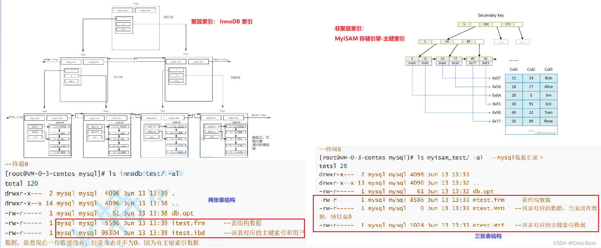Click the Col1 cell '15'
The width and height of the screenshot is (601, 248).
click(x=514, y=78)
